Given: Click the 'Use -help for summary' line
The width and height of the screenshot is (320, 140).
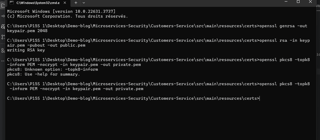Looking at the screenshot, I should click(43, 74).
